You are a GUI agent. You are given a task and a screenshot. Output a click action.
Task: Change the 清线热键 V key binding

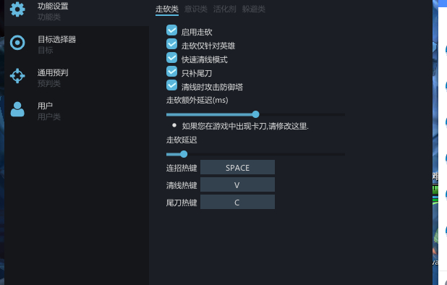coord(237,184)
